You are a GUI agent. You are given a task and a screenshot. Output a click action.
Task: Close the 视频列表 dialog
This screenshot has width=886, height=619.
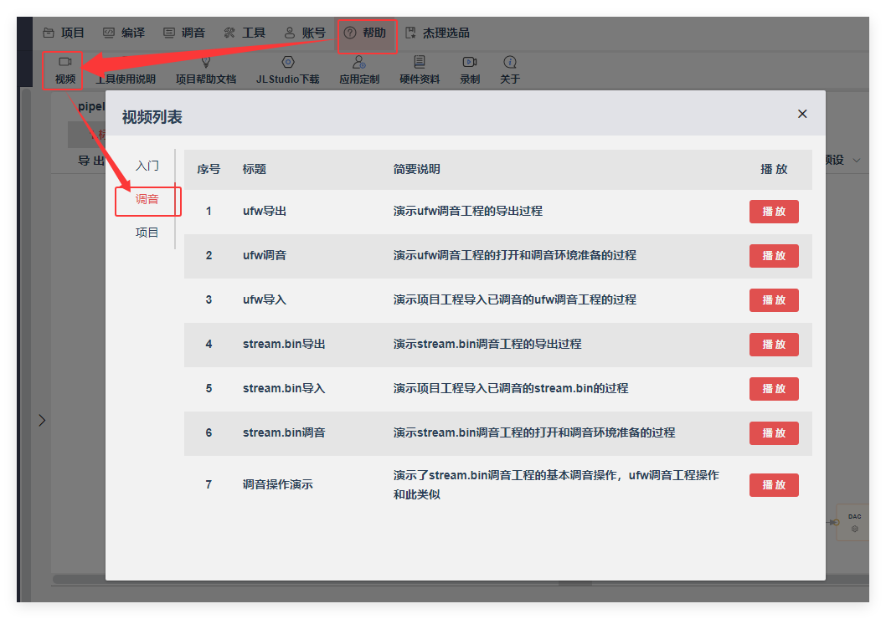[801, 114]
